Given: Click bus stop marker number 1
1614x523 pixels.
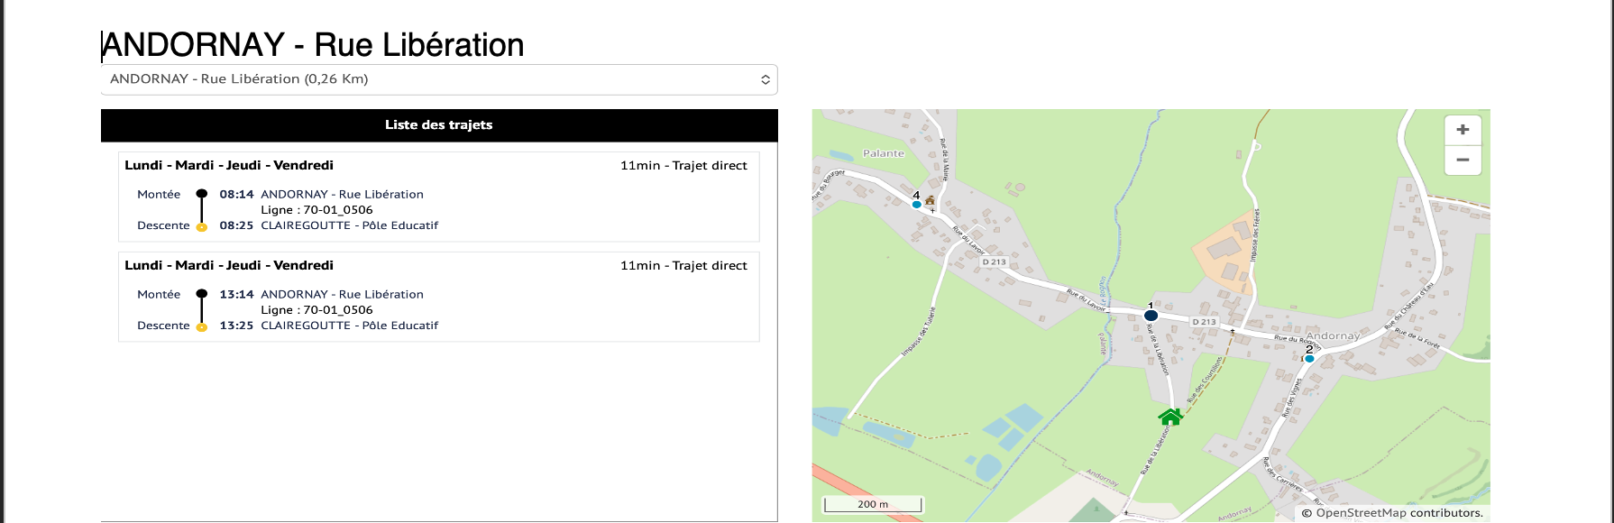Looking at the screenshot, I should (x=1151, y=316).
